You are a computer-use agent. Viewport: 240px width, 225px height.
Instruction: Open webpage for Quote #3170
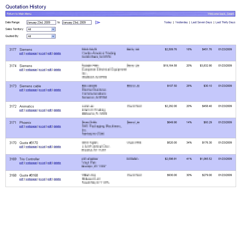point(31,147)
